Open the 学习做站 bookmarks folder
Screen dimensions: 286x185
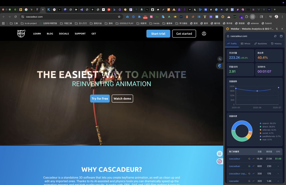point(181,23)
